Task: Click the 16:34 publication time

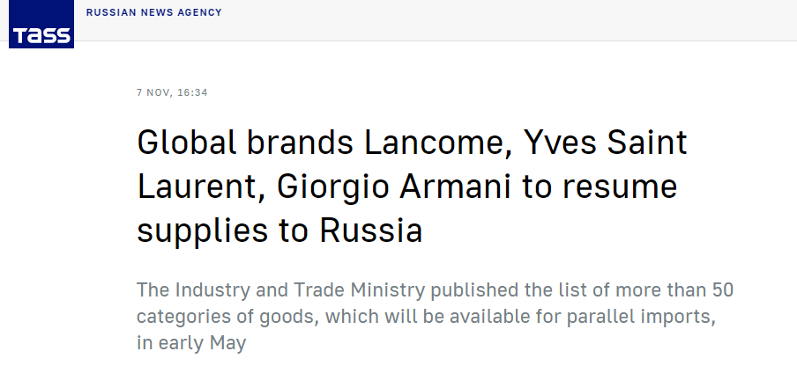Action: coord(190,92)
